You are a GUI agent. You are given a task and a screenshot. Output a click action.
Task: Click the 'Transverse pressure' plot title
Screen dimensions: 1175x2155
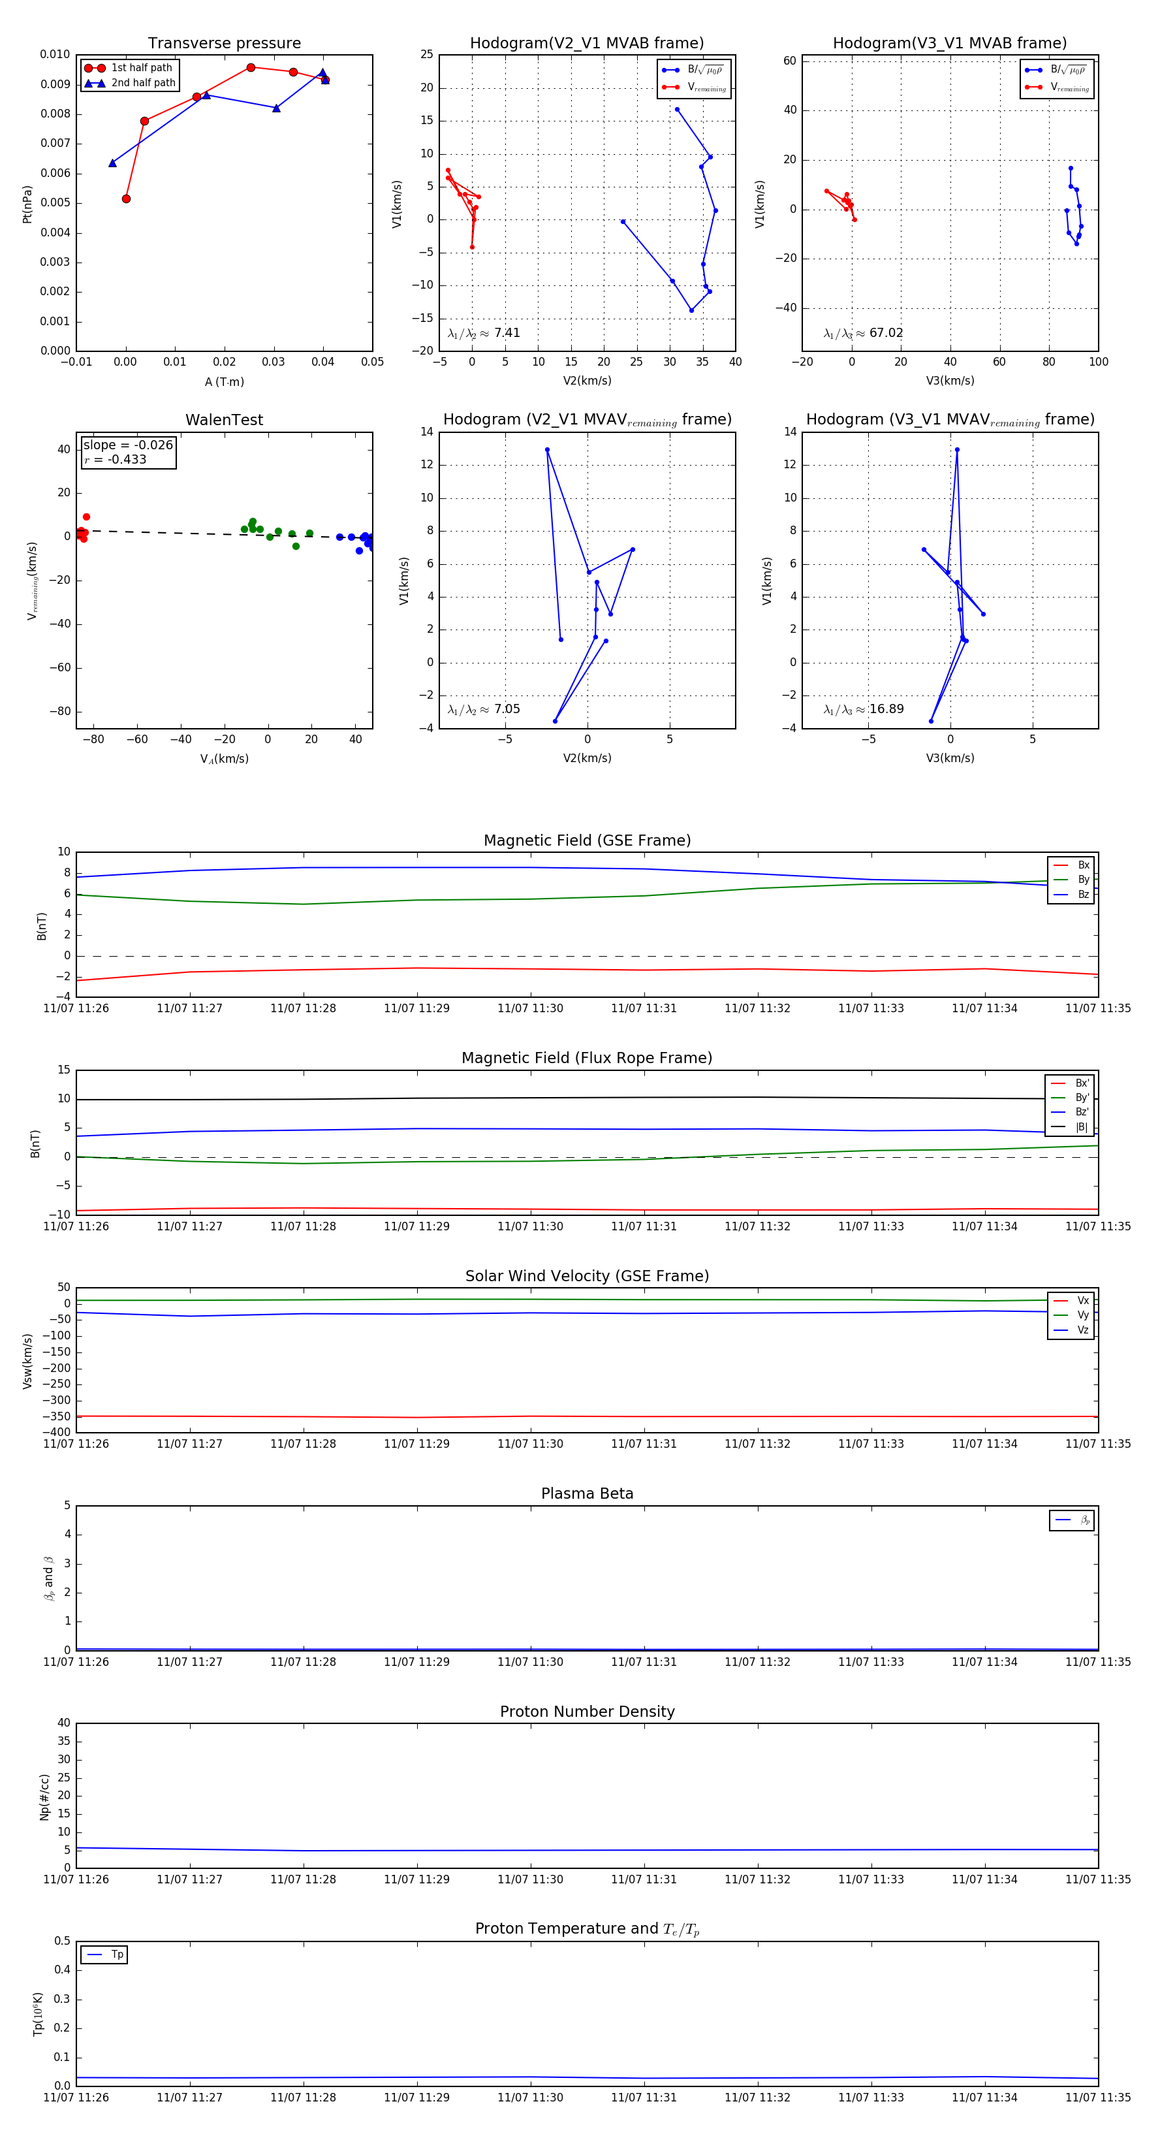tap(224, 44)
